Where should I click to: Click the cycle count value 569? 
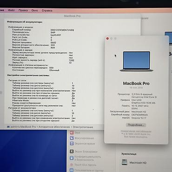pyautogui.click(x=51, y=68)
